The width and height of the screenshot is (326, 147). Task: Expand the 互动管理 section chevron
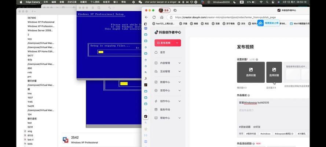pos(180,71)
